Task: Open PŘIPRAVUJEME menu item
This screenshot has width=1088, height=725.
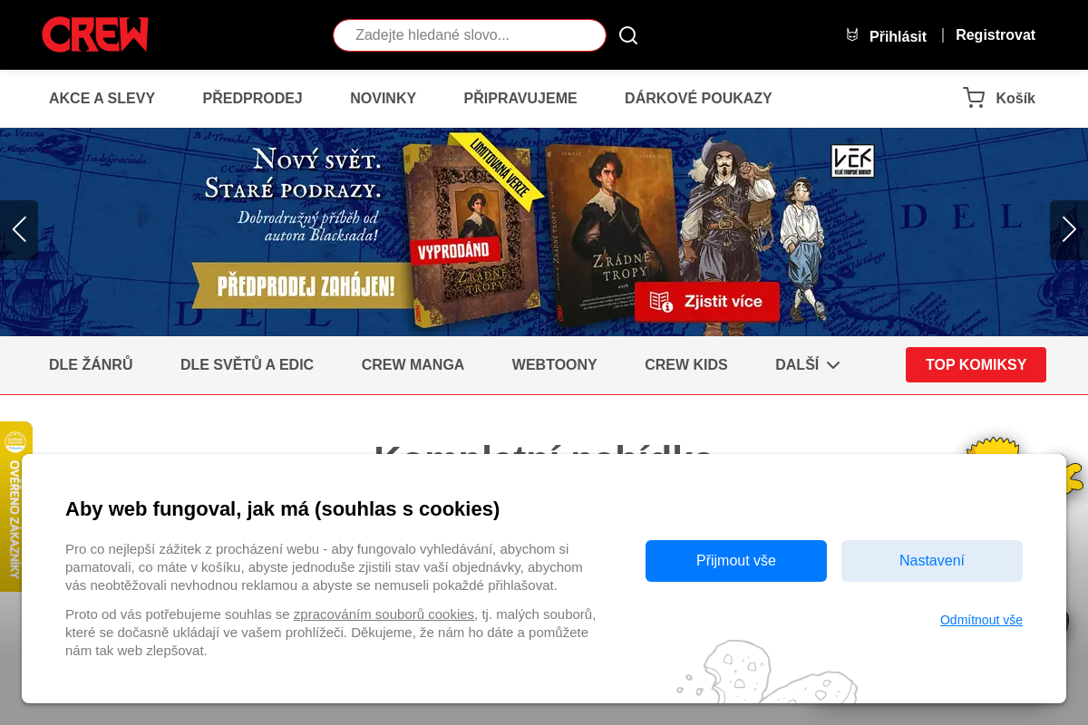Action: click(520, 99)
